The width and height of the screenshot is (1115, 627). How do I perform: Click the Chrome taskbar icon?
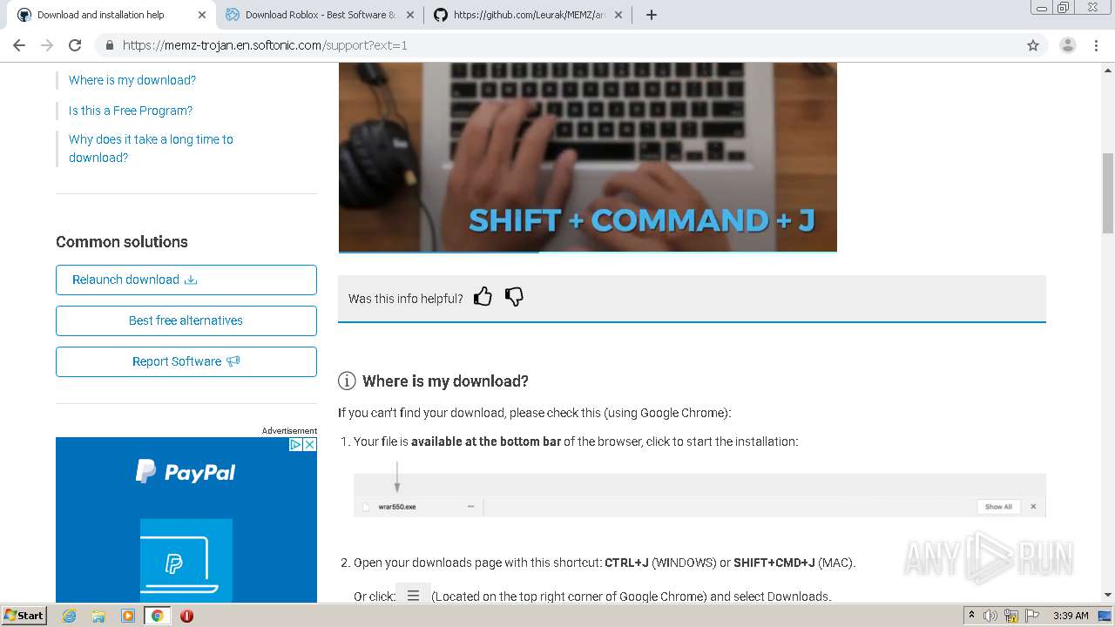(x=158, y=616)
